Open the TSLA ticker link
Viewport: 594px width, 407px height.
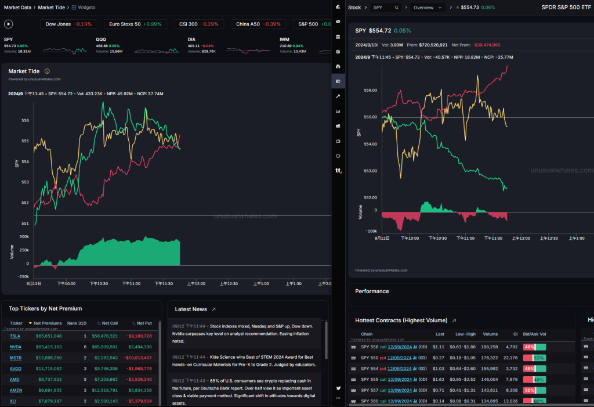(16, 336)
